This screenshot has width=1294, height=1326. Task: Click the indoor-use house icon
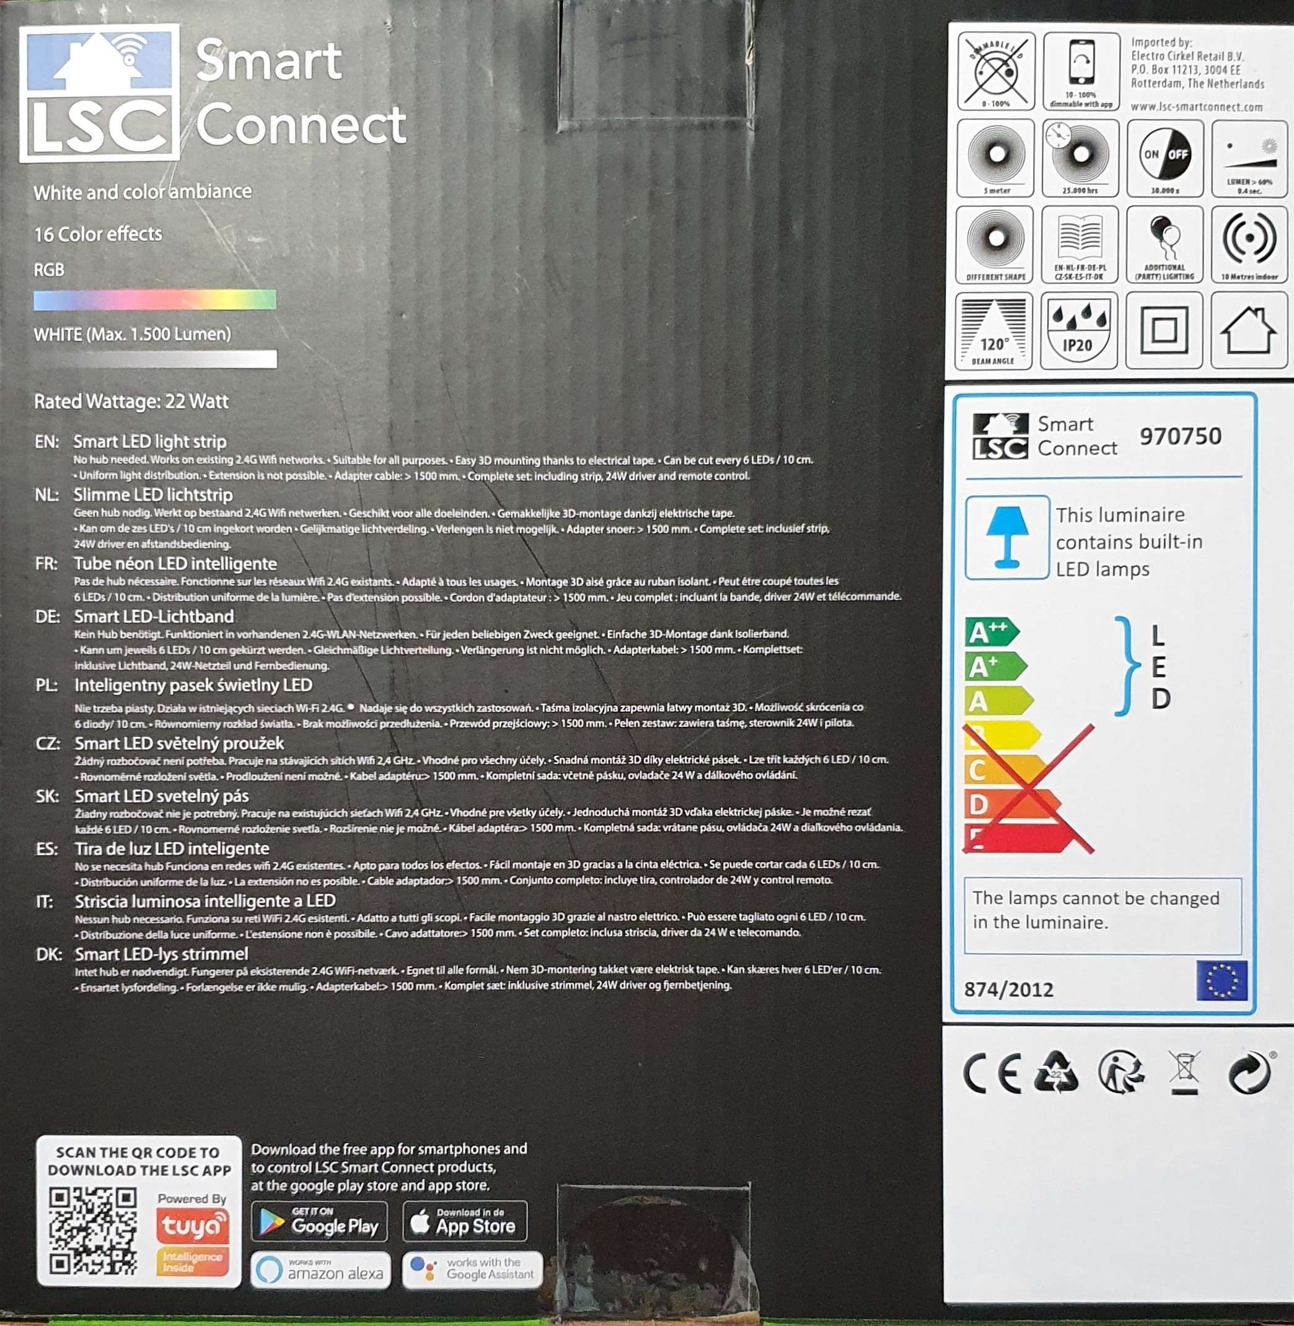(x=1249, y=331)
